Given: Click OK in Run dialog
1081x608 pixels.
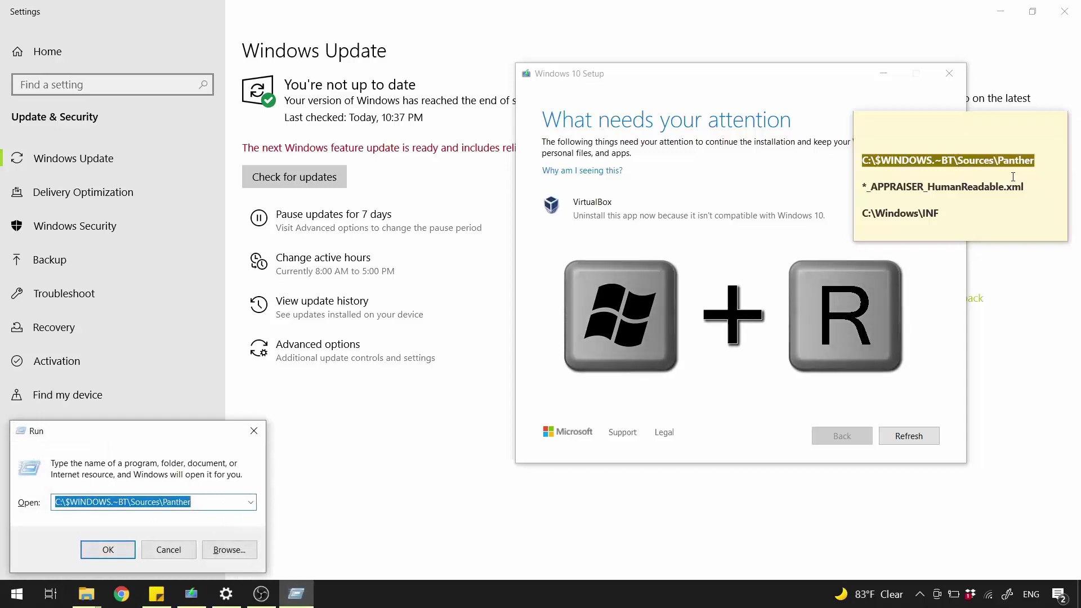Looking at the screenshot, I should click(108, 550).
